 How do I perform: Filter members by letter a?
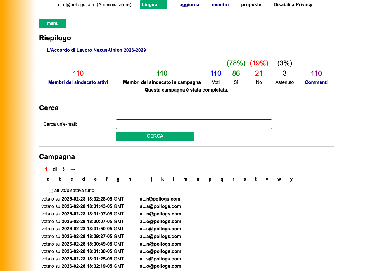click(48, 179)
